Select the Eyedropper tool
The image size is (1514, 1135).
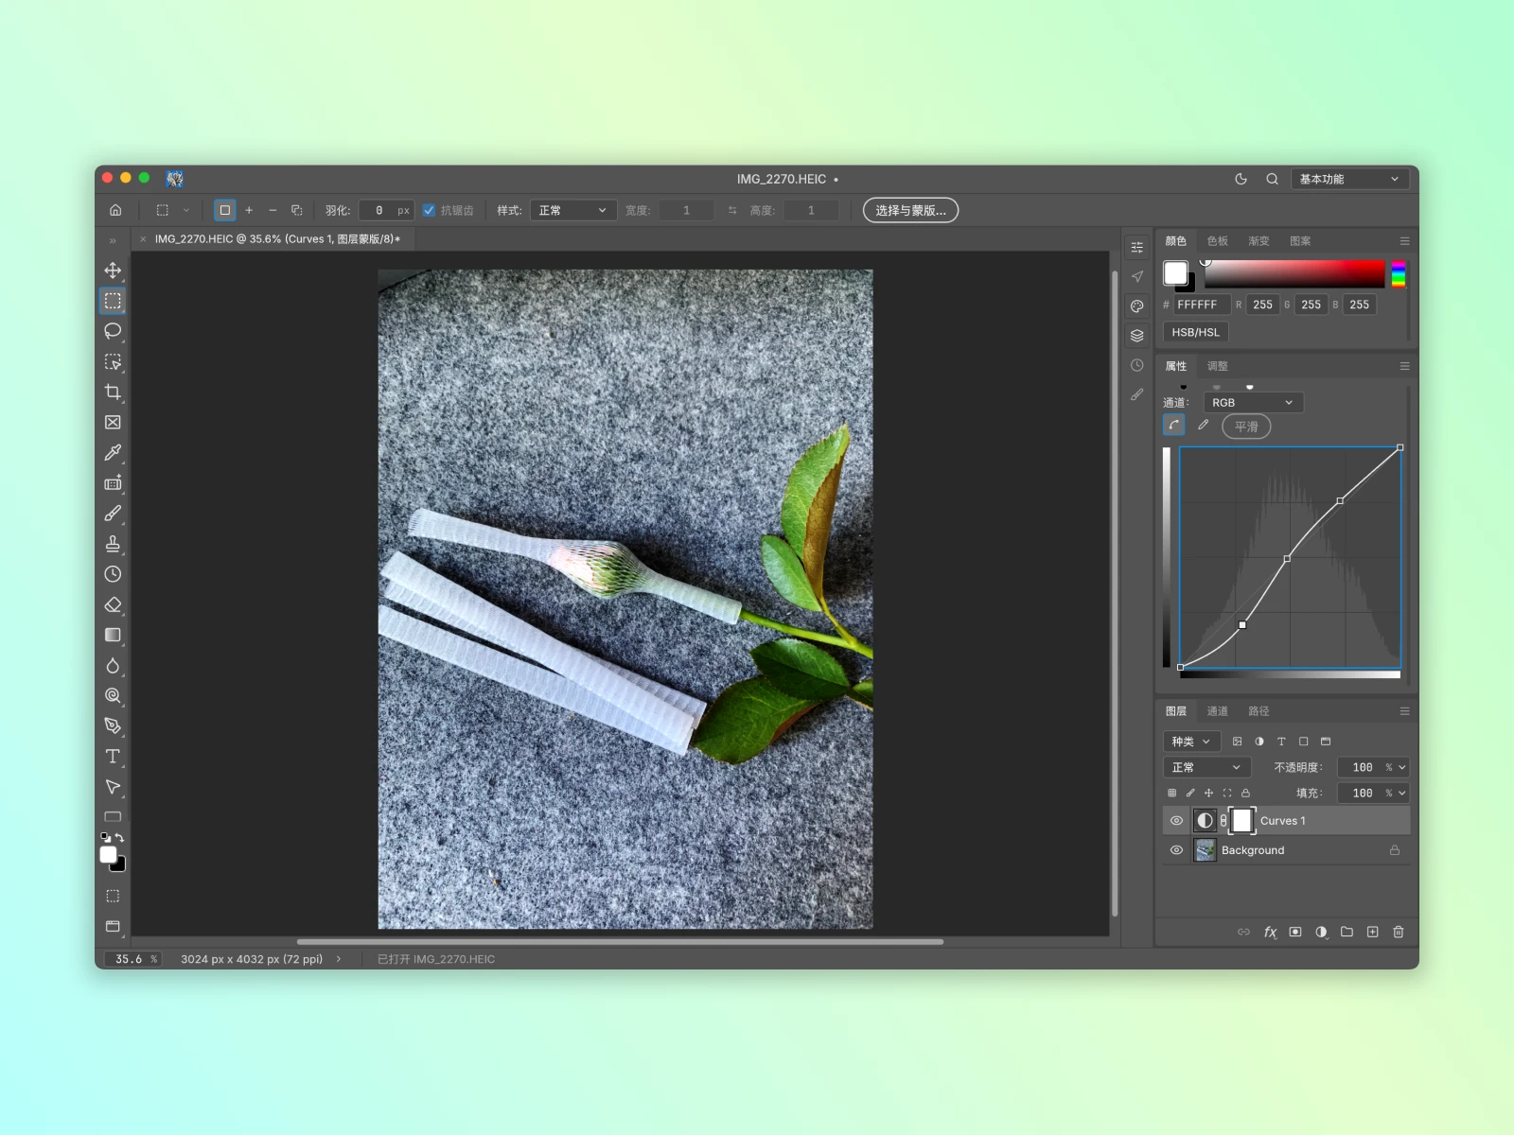coord(113,453)
